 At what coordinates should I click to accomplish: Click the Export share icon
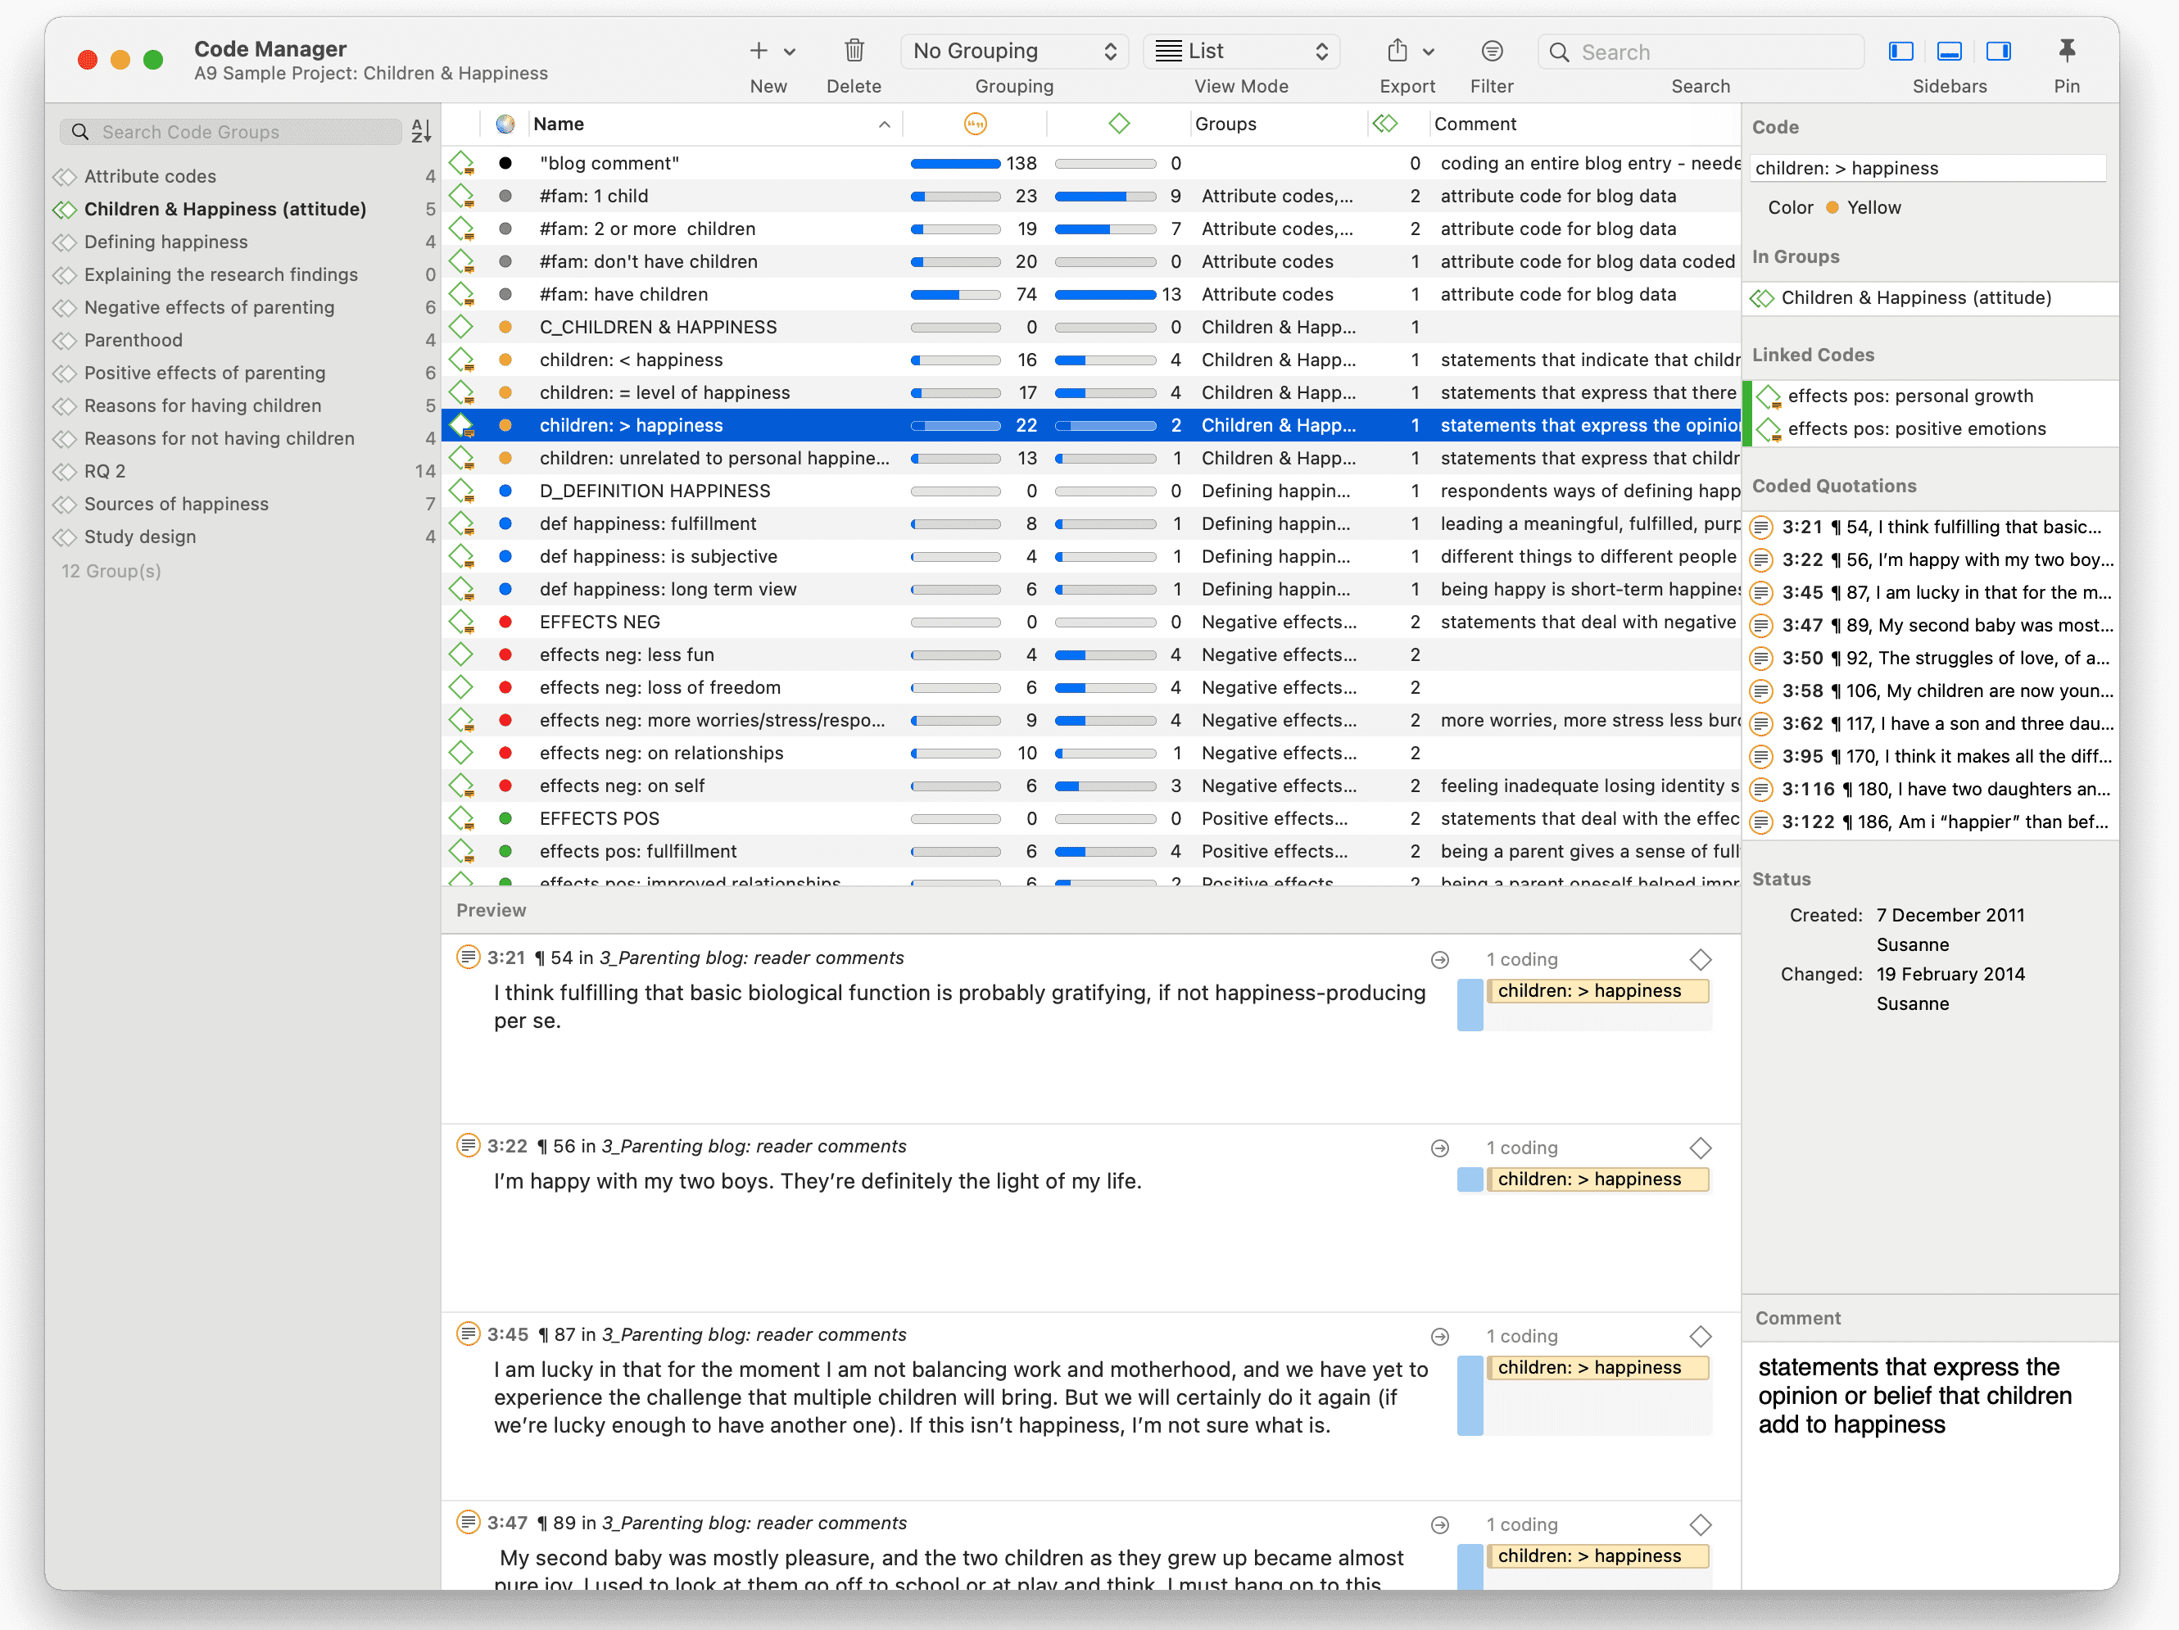[x=1397, y=50]
